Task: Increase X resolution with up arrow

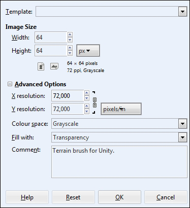Action: tap(87, 93)
